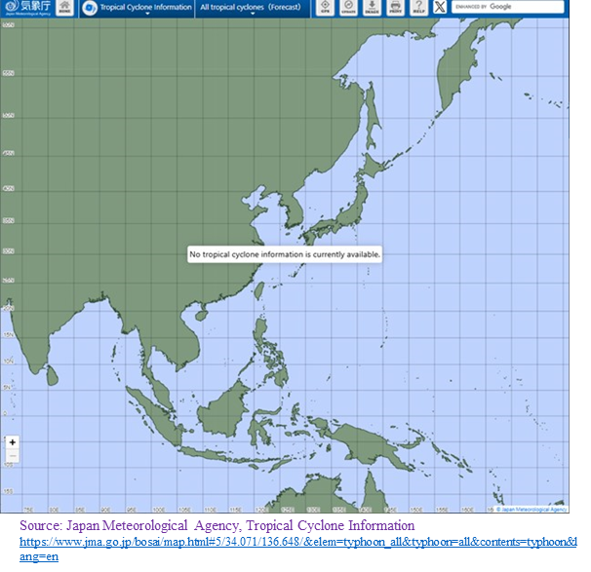Zoom in on the map
The image size is (591, 572).
point(13,442)
